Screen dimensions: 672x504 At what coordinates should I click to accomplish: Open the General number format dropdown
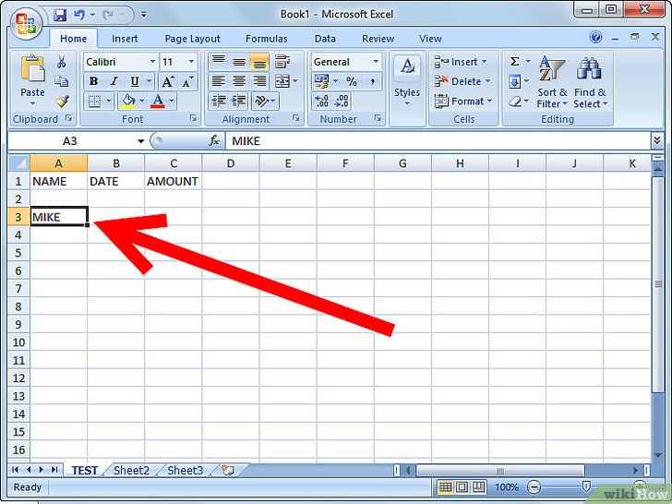[x=376, y=62]
